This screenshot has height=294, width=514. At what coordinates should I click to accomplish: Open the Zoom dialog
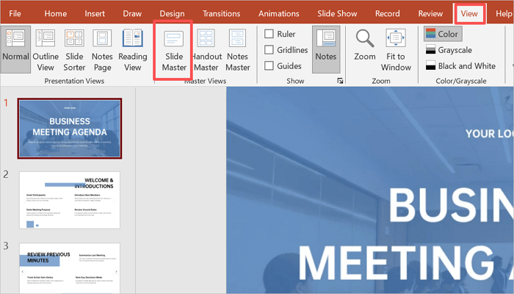365,45
